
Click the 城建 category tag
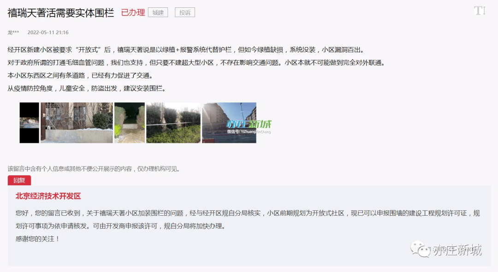158,12
